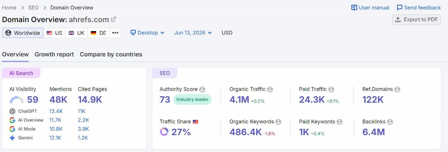This screenshot has height=152, width=448.
Task: Open the Paid Keywords value 1K
Action: pyautogui.click(x=304, y=132)
